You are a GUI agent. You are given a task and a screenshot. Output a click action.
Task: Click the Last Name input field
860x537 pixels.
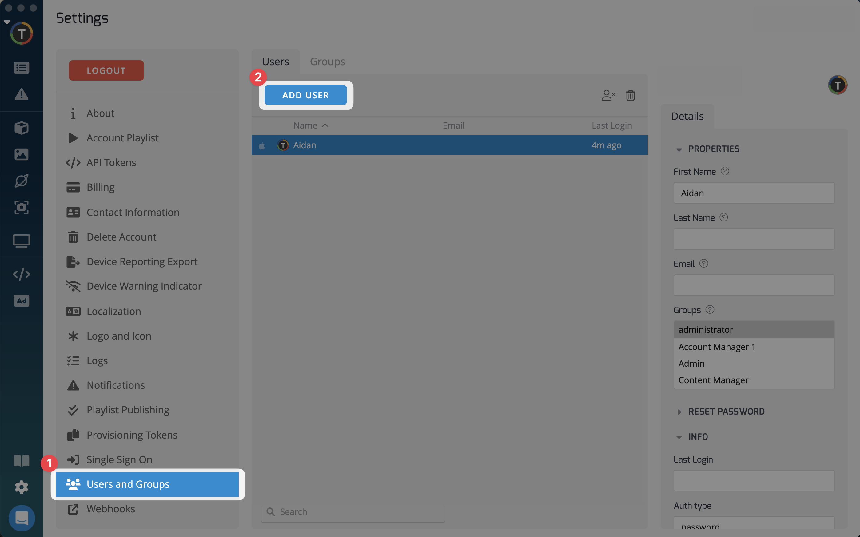[x=754, y=239]
